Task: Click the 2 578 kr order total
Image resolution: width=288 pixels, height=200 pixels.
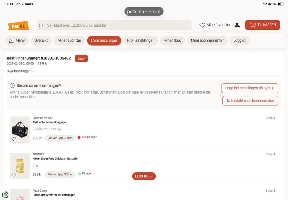Action: [x=43, y=64]
